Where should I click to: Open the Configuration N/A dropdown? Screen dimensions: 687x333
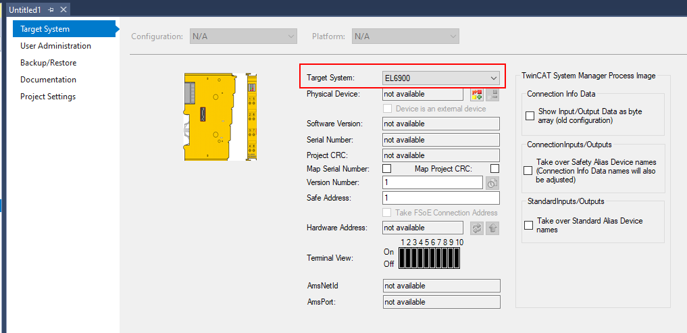(243, 36)
